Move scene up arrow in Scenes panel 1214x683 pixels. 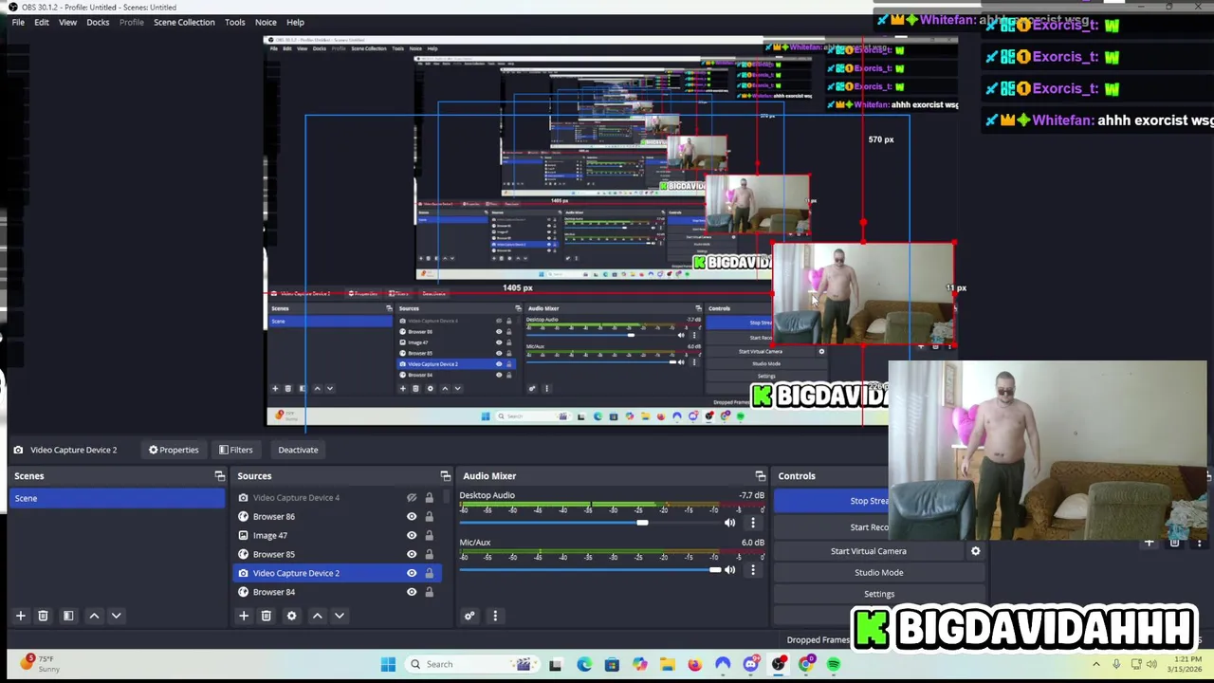pos(94,616)
